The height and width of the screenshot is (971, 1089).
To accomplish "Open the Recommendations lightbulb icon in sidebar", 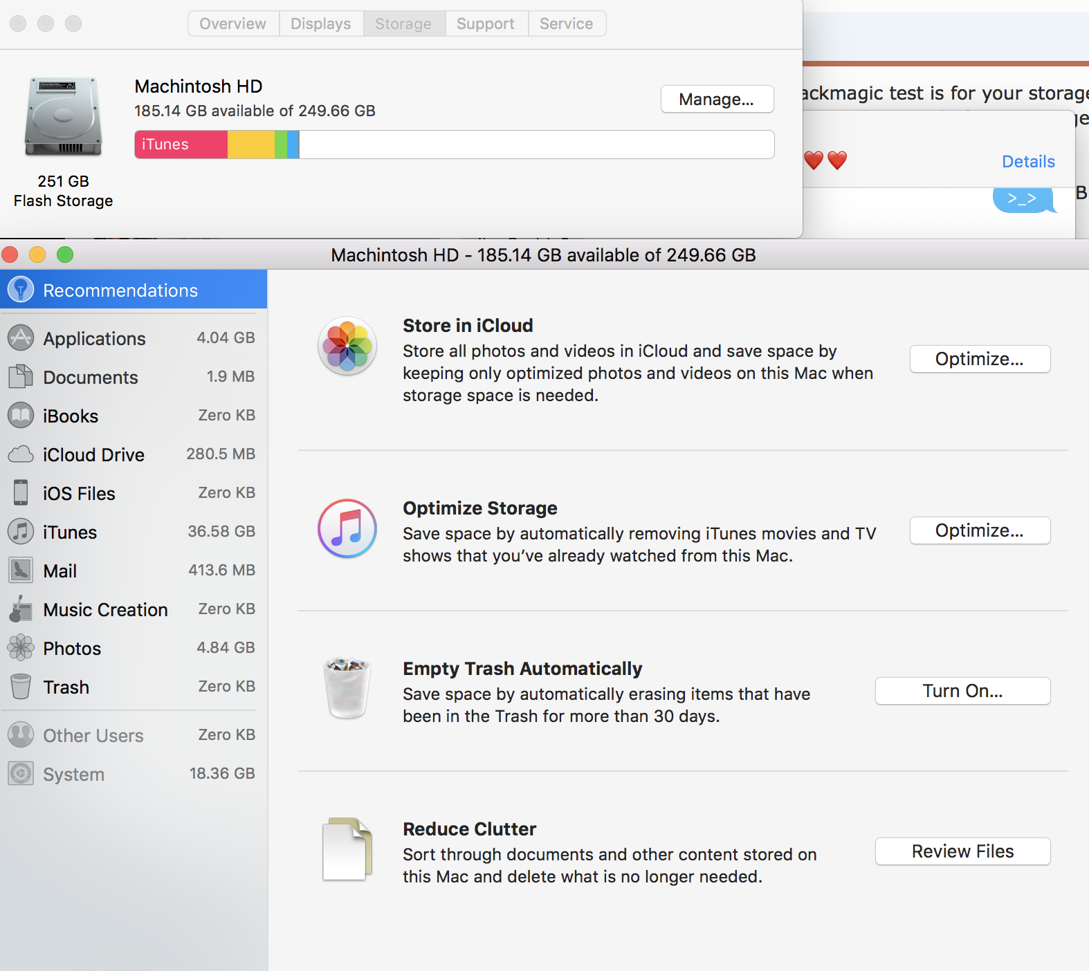I will click(21, 289).
